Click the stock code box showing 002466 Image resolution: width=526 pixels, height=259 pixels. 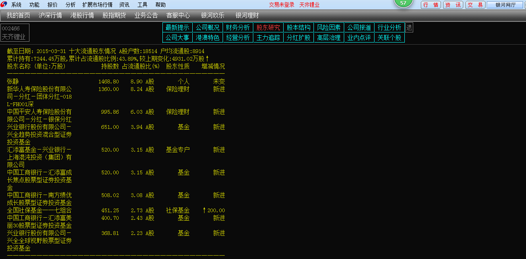(15, 32)
